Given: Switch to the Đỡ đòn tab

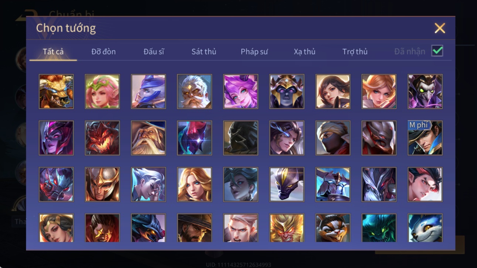Looking at the screenshot, I should click(103, 52).
